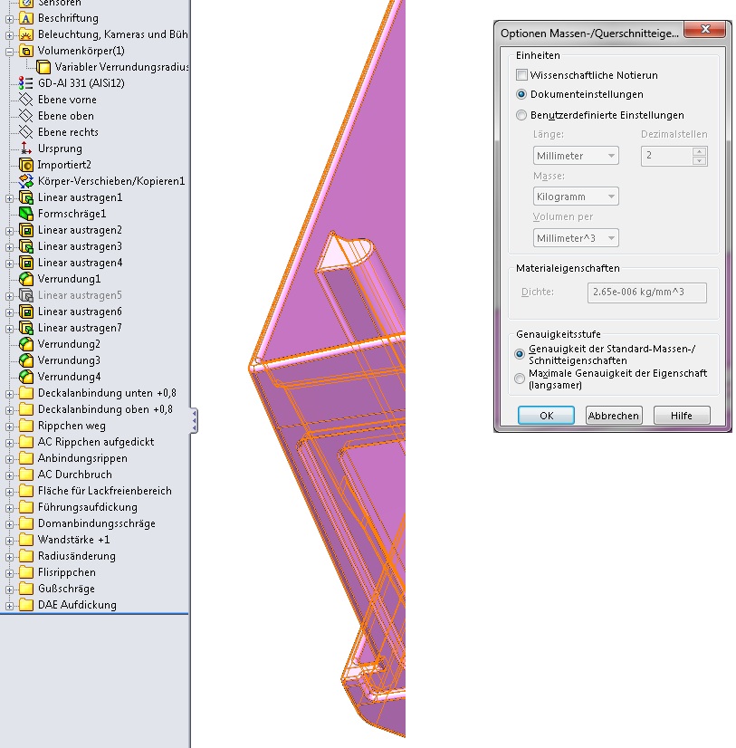Viewport: 736px width, 748px height.
Task: Decrease Dezimalstellen with the down arrow
Action: pyautogui.click(x=699, y=161)
